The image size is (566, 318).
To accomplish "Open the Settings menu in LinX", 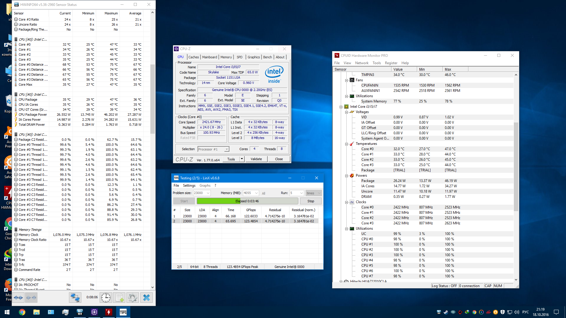I will click(189, 185).
